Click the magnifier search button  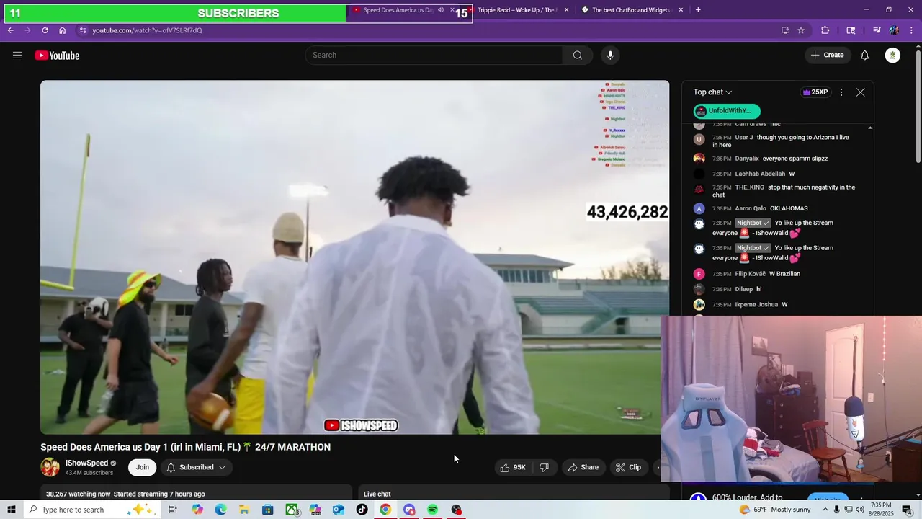[577, 56]
